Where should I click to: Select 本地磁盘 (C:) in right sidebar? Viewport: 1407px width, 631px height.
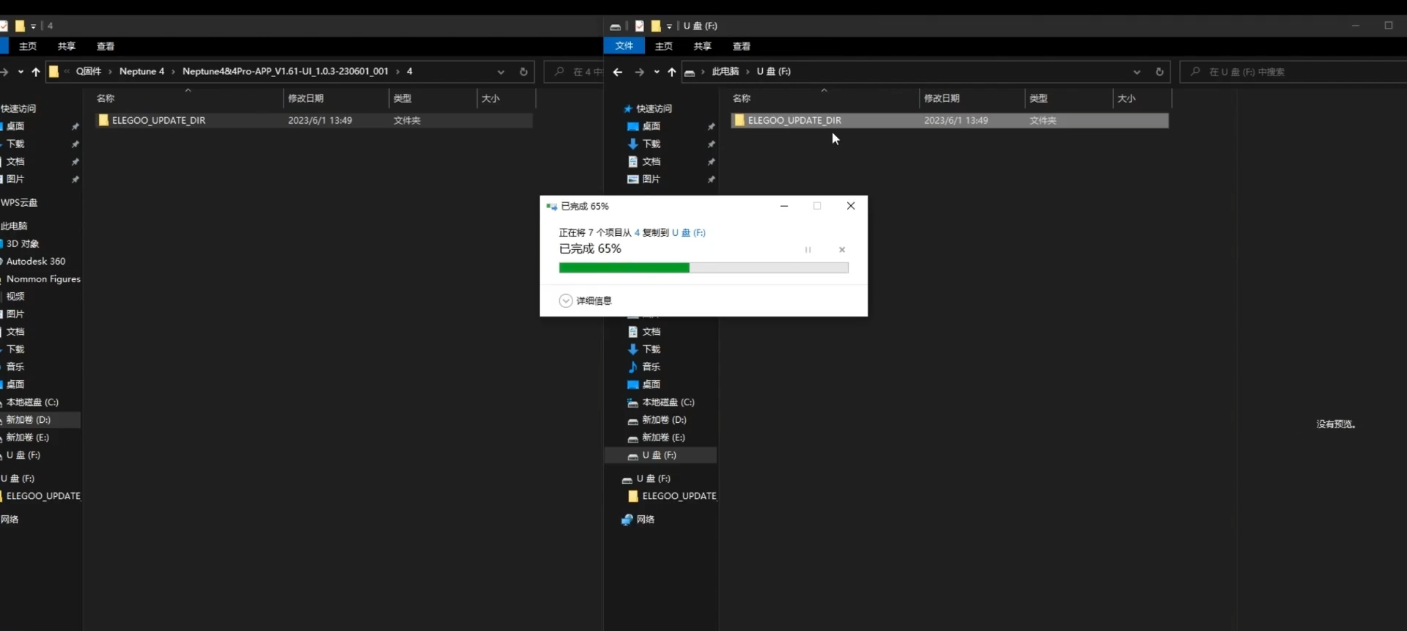pyautogui.click(x=668, y=402)
